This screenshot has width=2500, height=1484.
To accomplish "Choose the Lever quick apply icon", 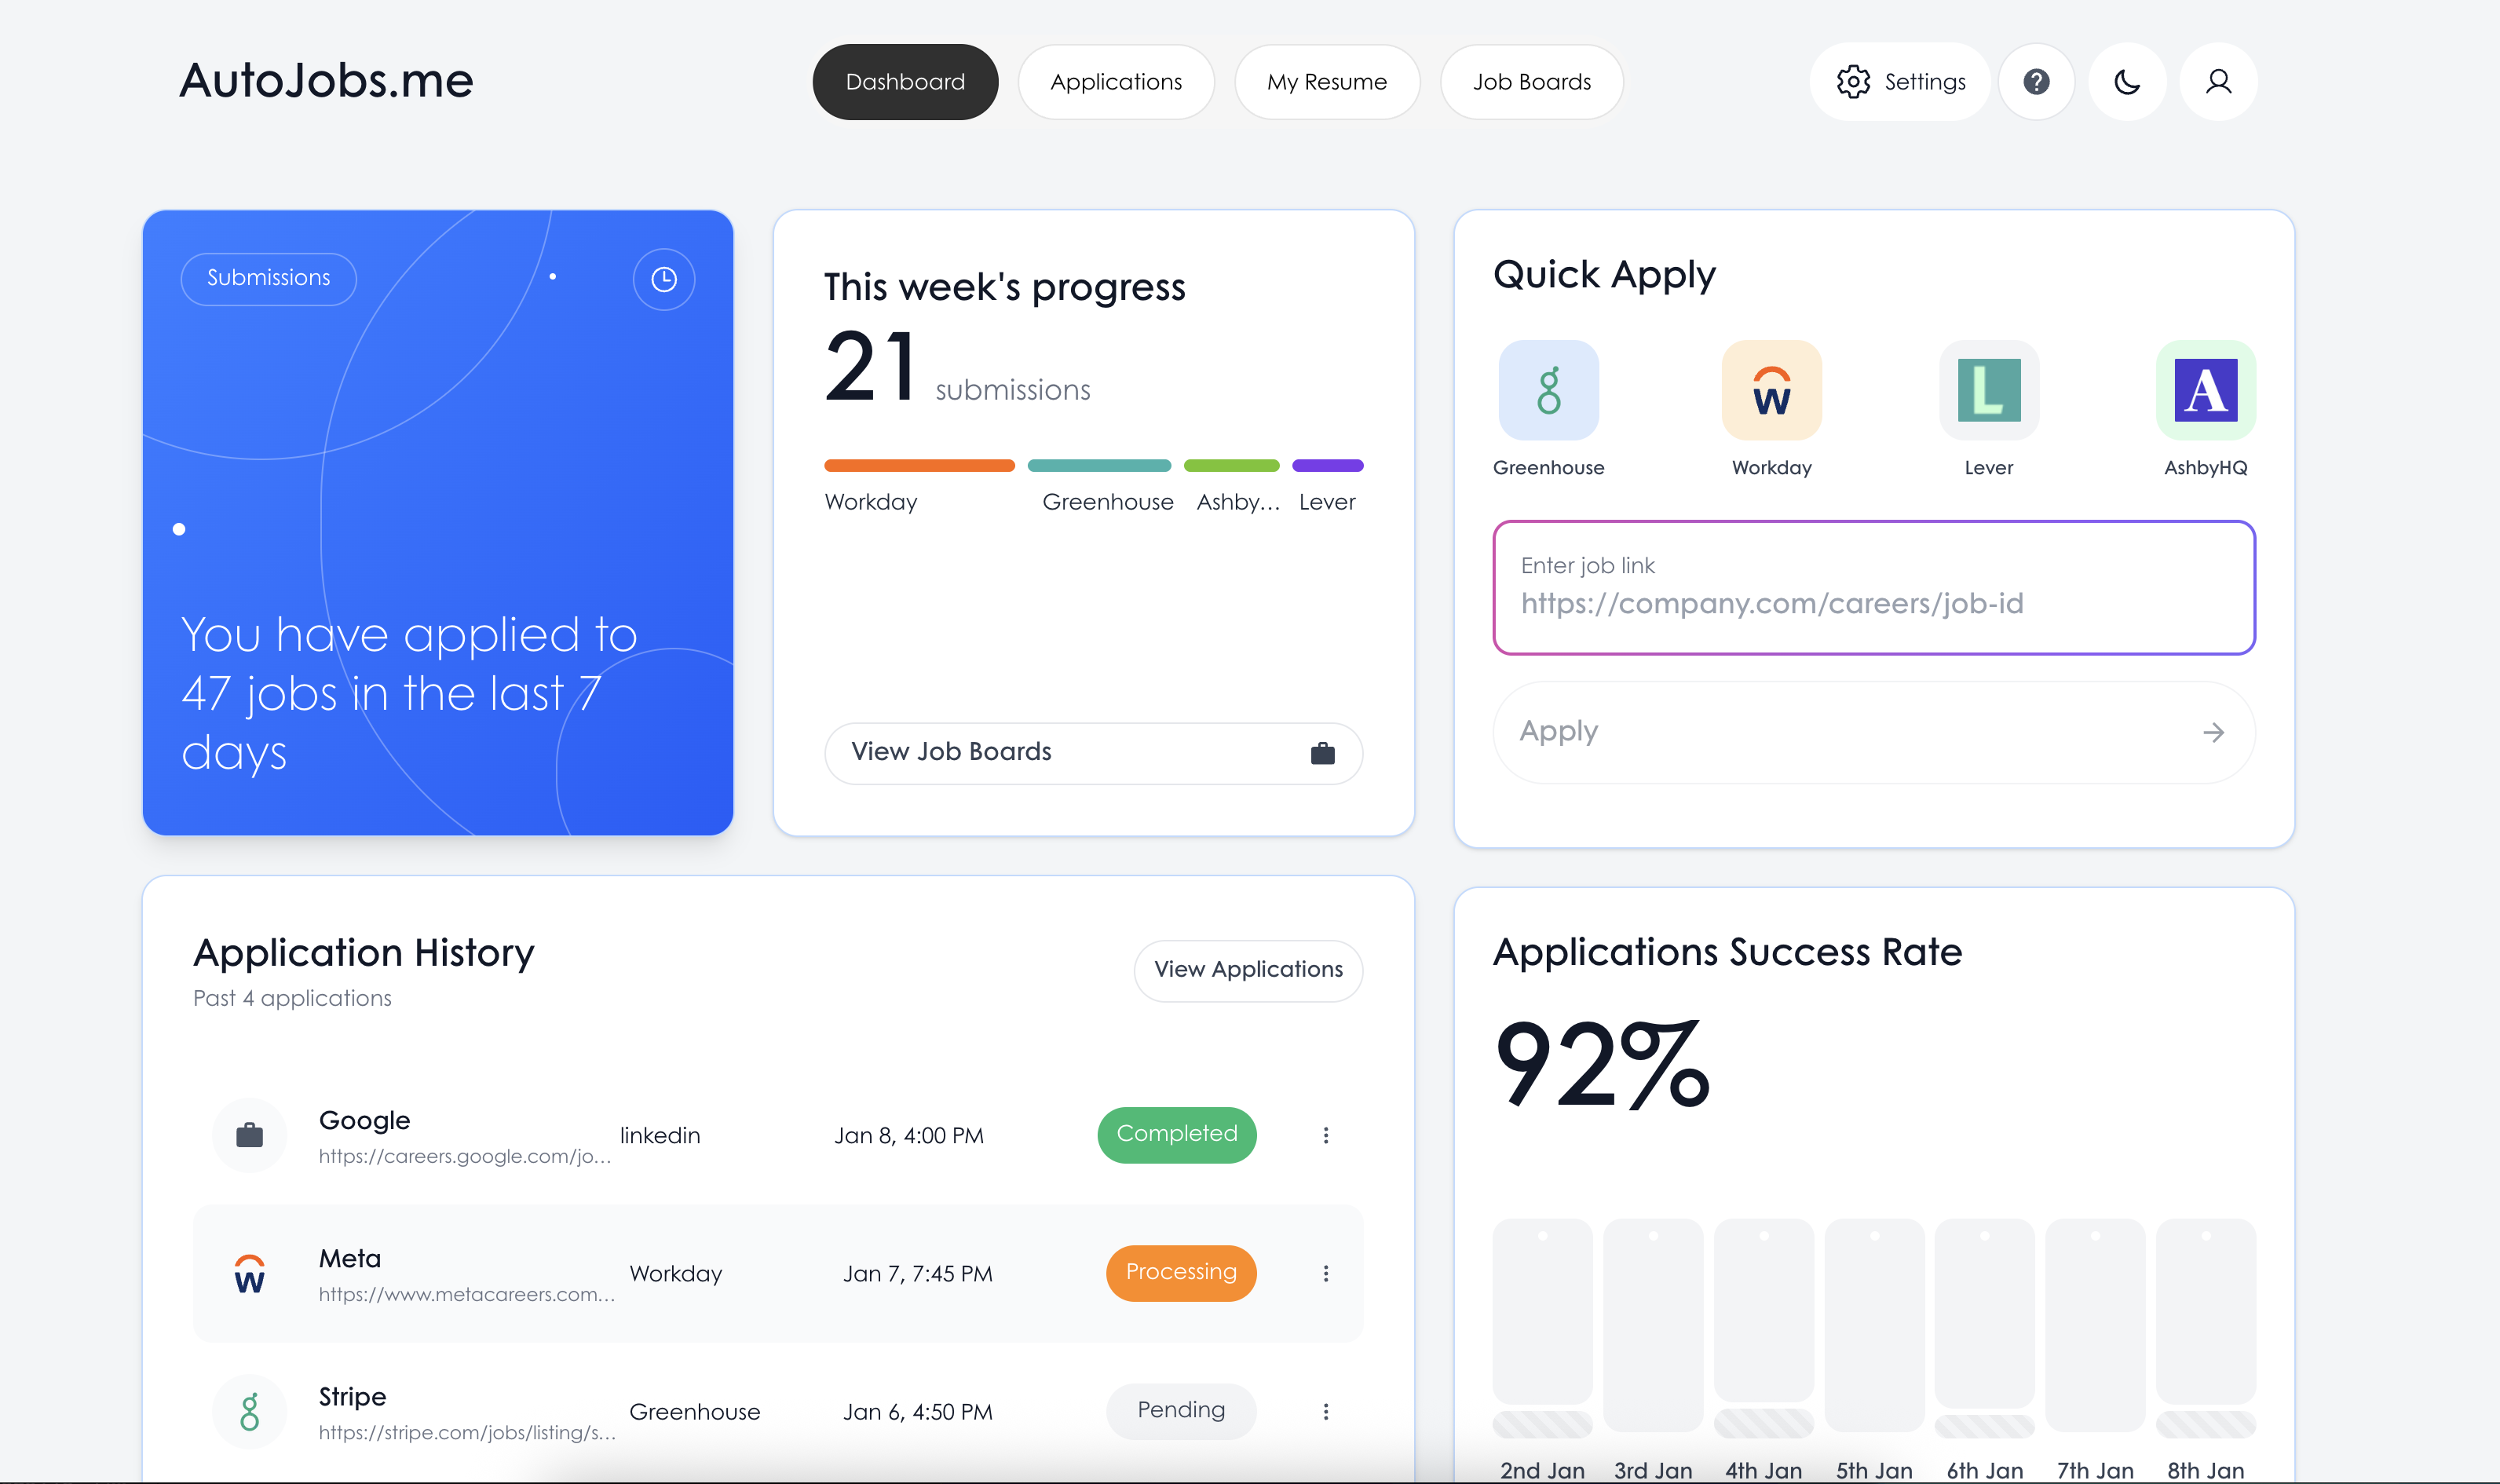I will (x=1988, y=390).
